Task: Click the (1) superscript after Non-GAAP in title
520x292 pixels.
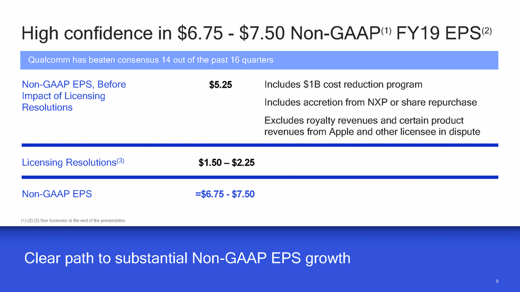Action: click(386, 31)
